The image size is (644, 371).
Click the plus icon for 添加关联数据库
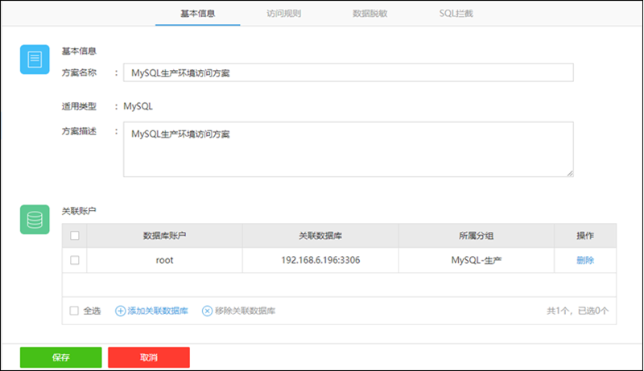(121, 311)
